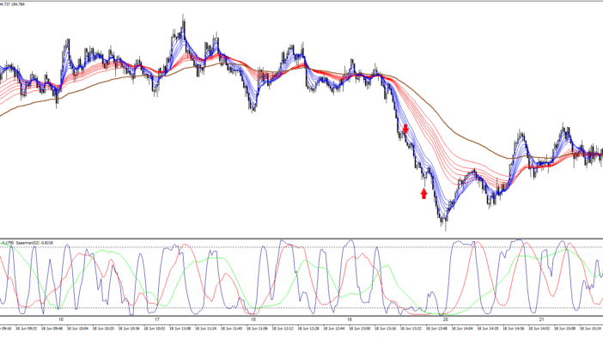This screenshot has width=603, height=339.
Task: Click the '18 Jun 11:24' time label
Action: click(206, 329)
